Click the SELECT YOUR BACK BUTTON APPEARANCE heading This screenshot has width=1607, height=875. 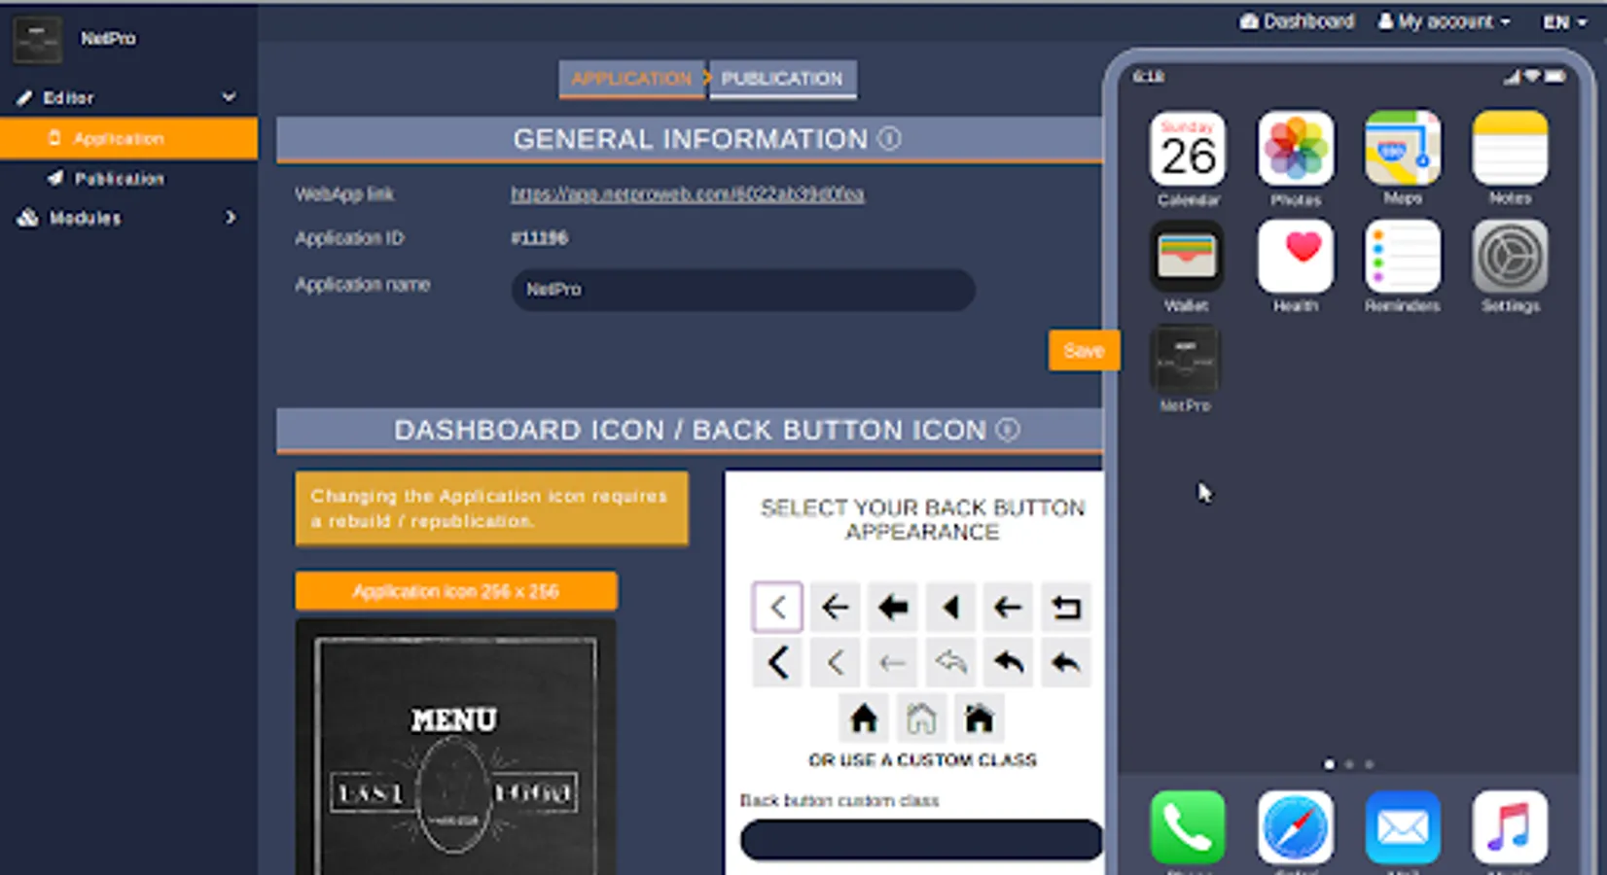(922, 520)
